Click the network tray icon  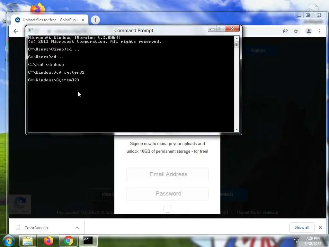coord(297,241)
